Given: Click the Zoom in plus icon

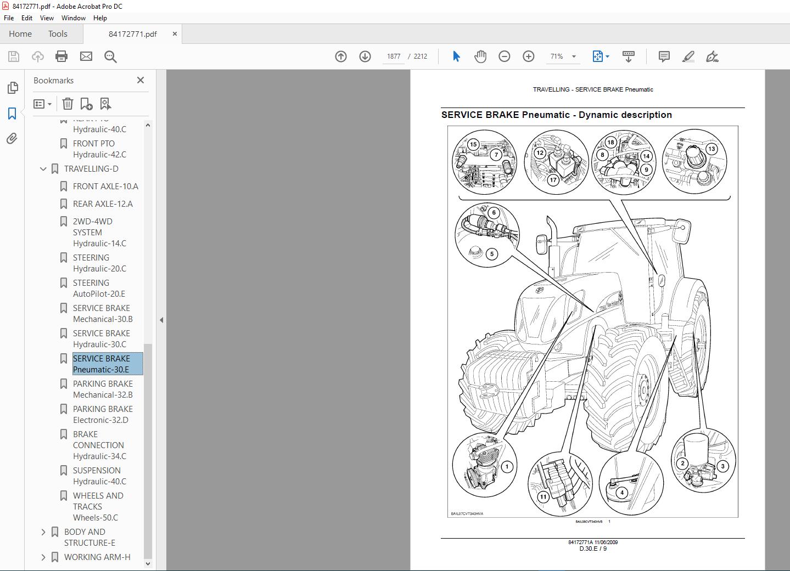Looking at the screenshot, I should click(529, 56).
